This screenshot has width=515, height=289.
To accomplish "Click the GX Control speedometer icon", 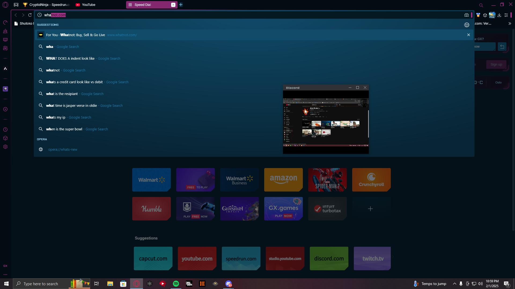I will (5, 22).
